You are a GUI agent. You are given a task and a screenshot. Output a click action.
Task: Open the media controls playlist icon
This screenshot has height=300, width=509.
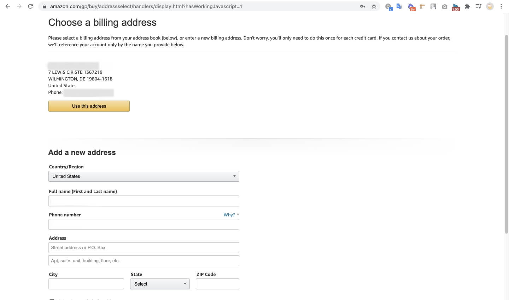pos(478,6)
